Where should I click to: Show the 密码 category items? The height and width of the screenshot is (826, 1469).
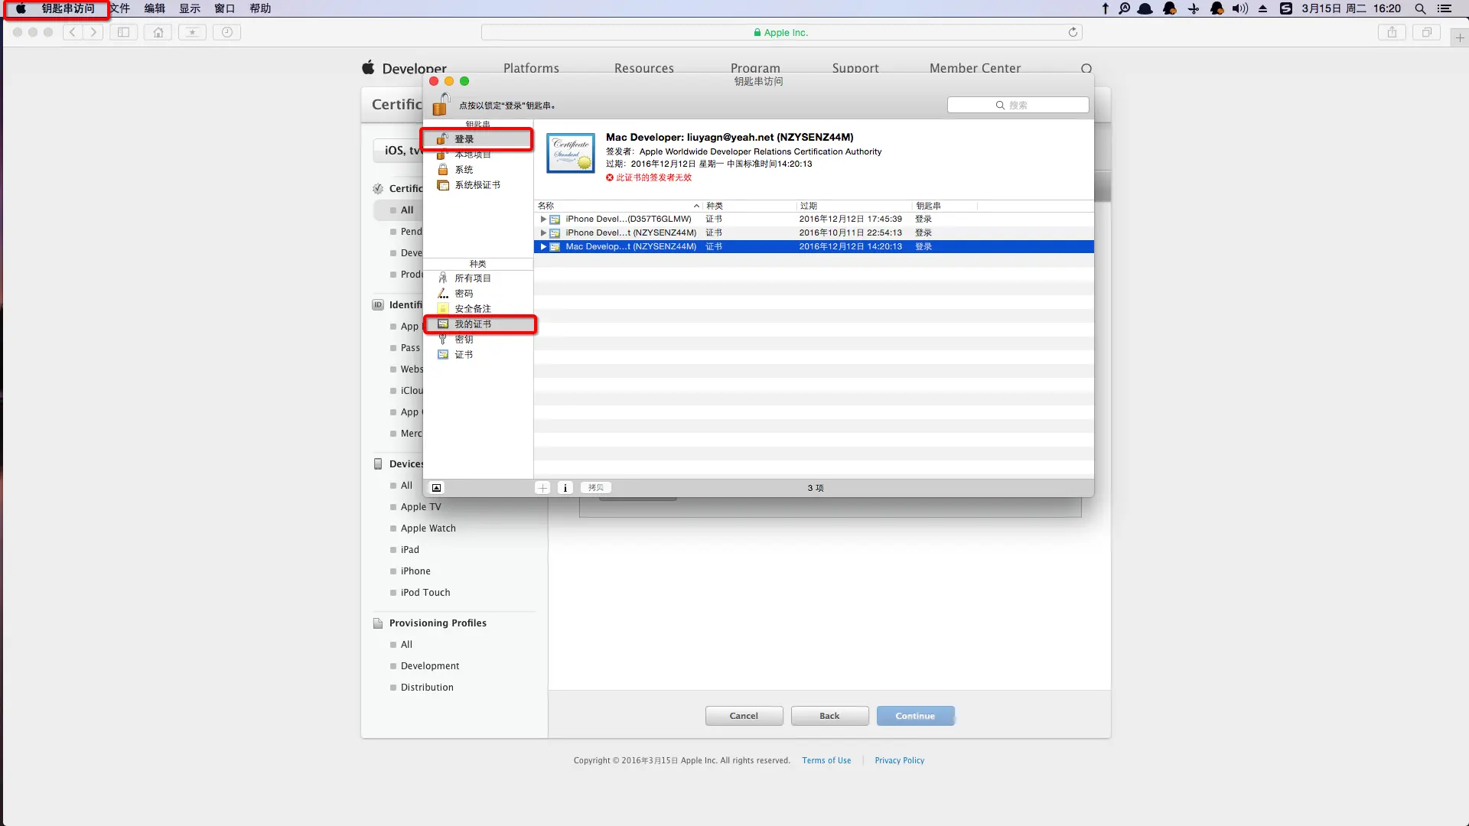click(464, 294)
